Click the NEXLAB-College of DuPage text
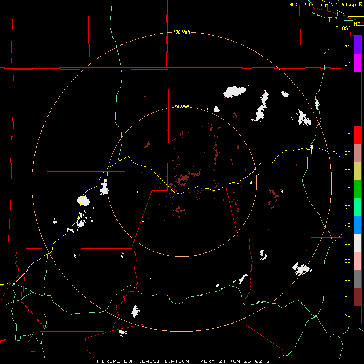The image size is (364, 364). (323, 4)
